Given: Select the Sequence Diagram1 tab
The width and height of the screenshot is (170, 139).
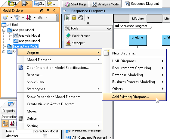Looking at the screenshot, I should point(142,4).
